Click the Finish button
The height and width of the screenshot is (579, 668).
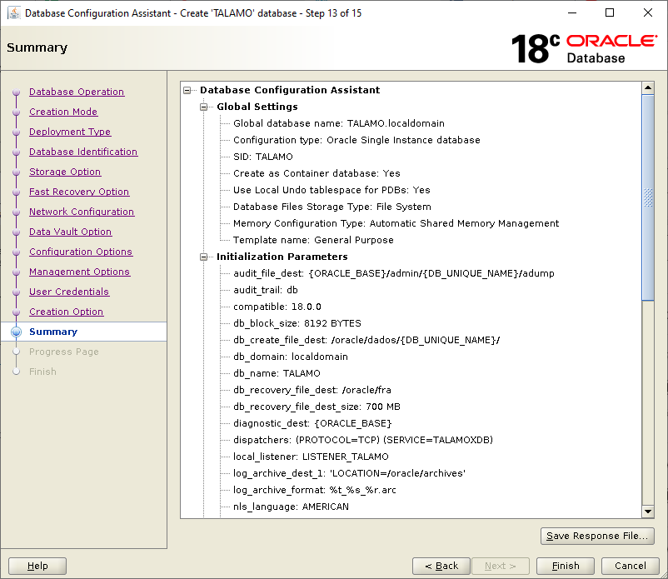(x=566, y=566)
